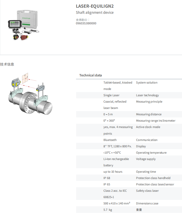Click the '5.7 kg' value

[108, 210]
